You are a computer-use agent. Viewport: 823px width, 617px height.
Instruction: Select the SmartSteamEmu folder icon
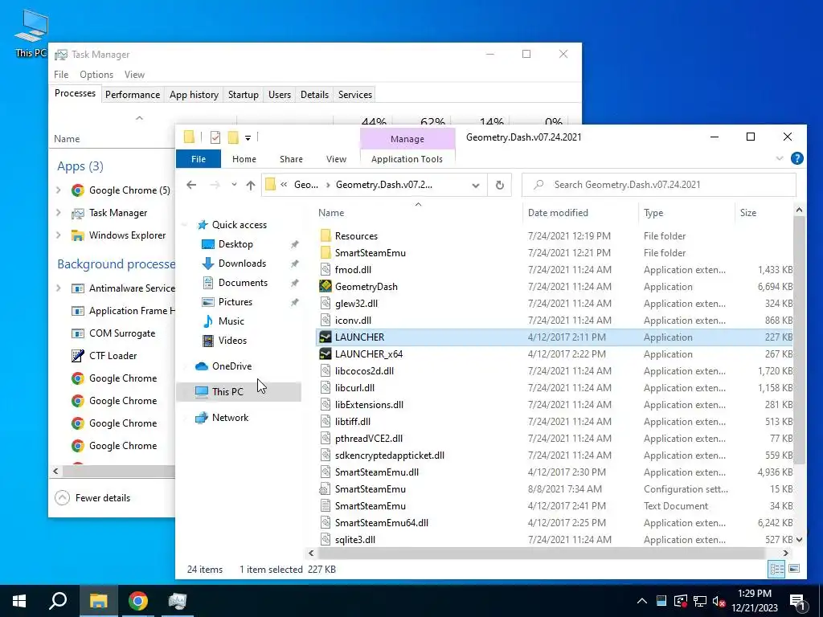(x=326, y=253)
